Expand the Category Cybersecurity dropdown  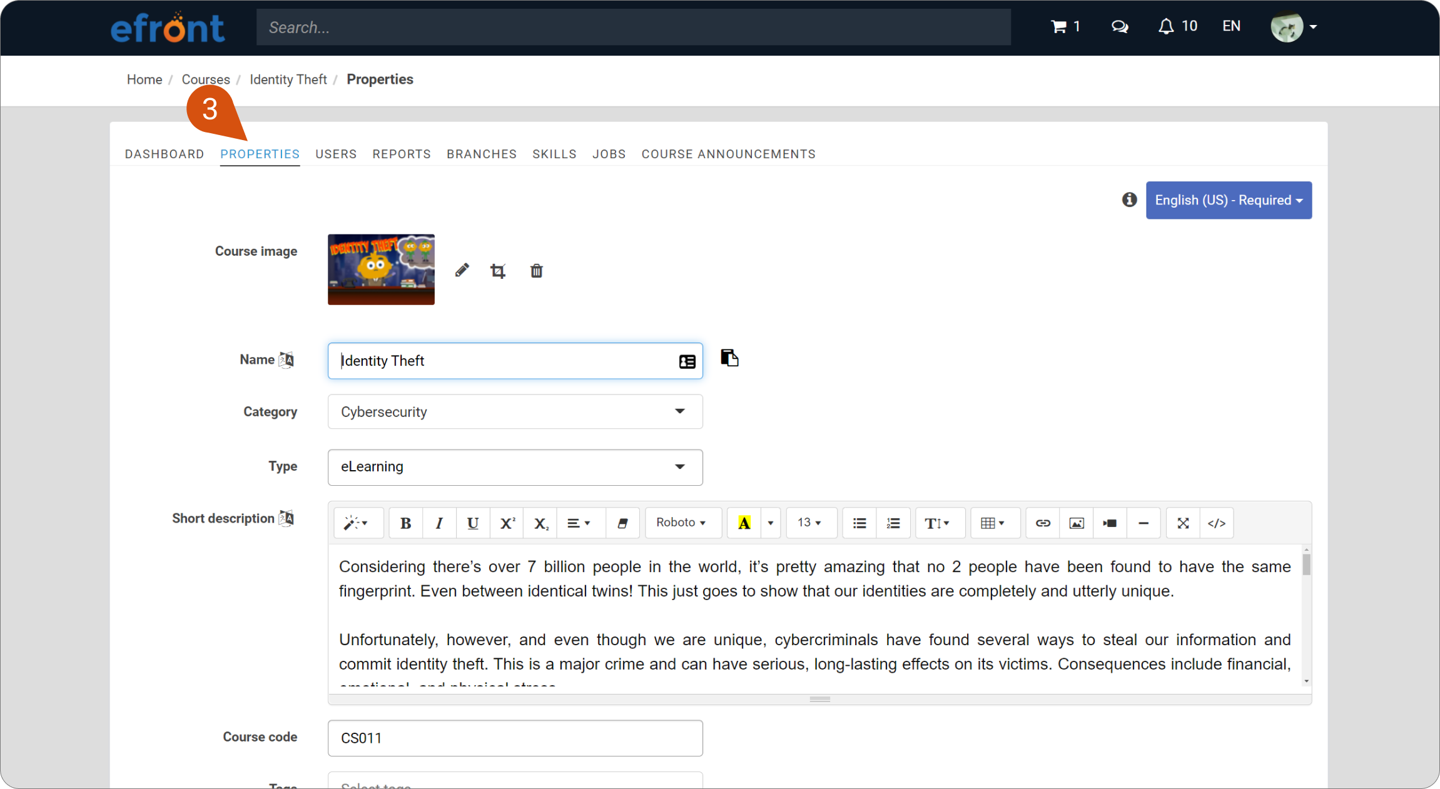tap(515, 411)
